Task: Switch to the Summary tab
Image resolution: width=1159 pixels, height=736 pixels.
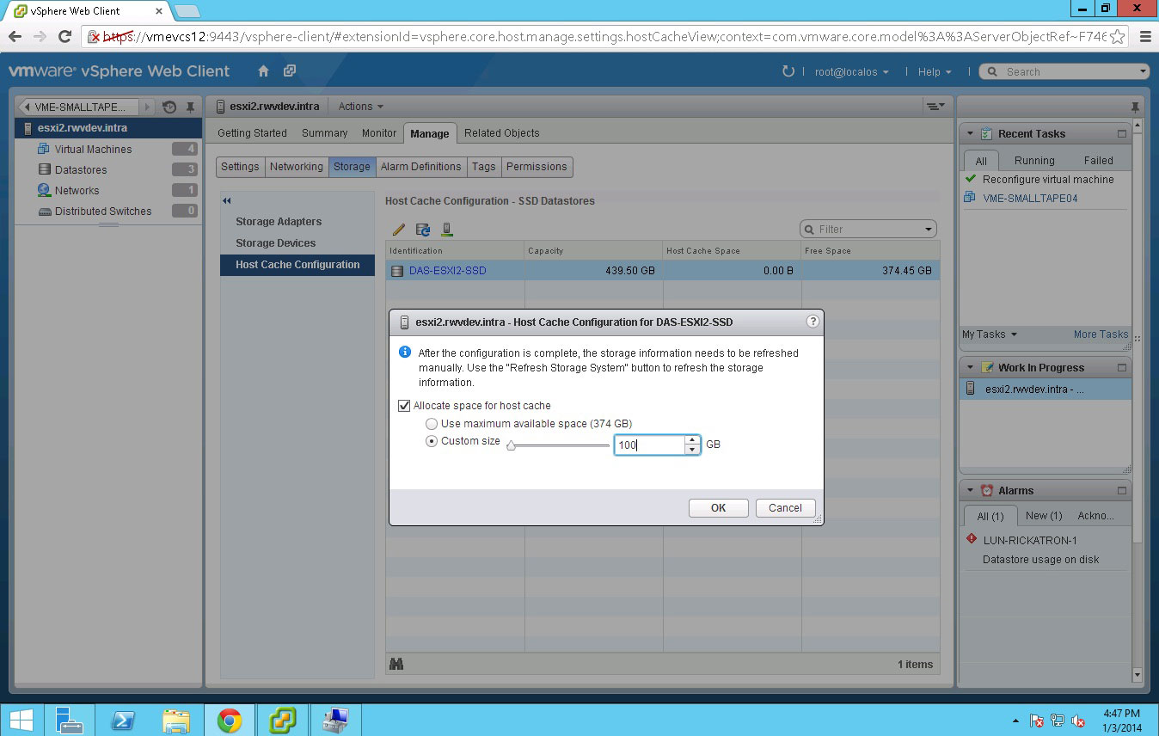Action: point(324,133)
